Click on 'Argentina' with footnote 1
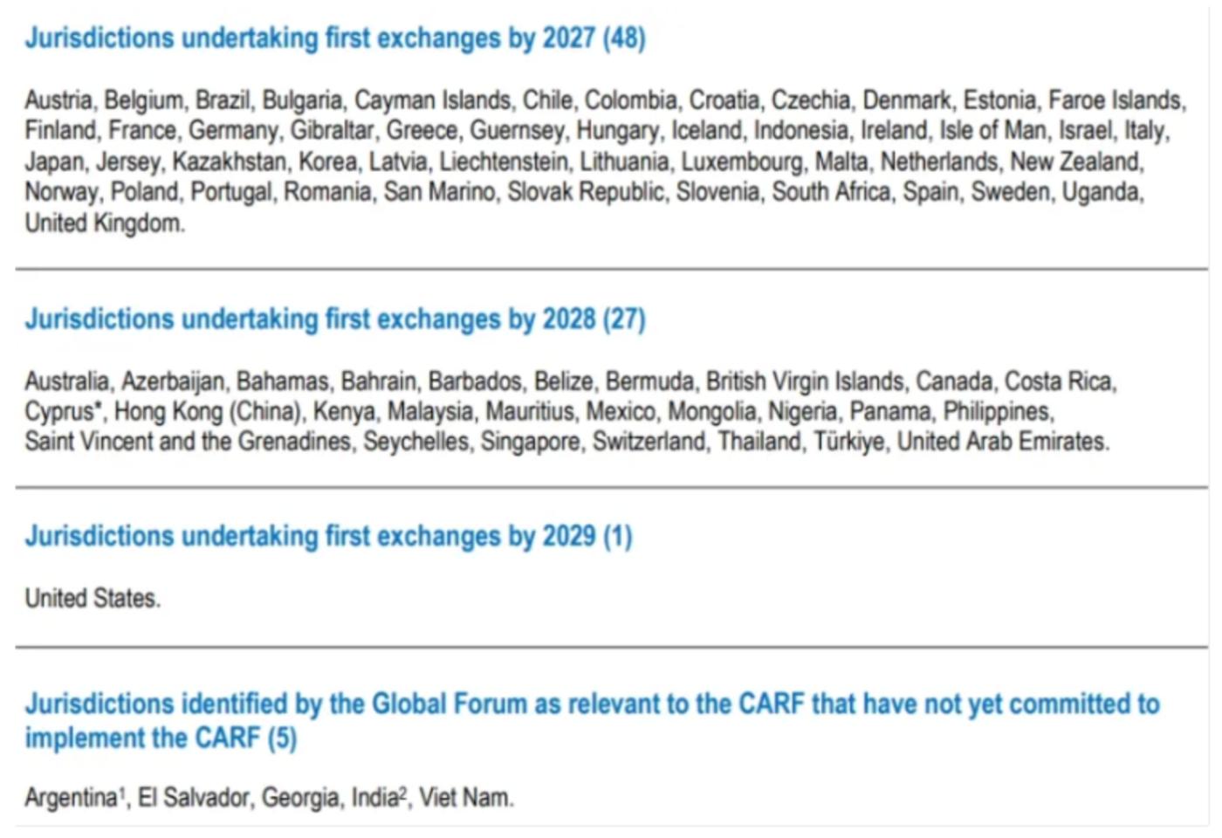Viewport: 1222px width, 838px height. click(x=72, y=798)
